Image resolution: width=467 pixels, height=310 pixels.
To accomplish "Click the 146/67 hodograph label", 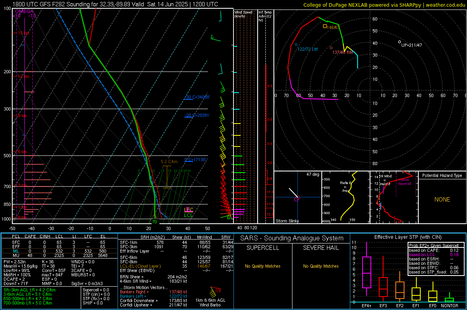I will click(x=333, y=27).
